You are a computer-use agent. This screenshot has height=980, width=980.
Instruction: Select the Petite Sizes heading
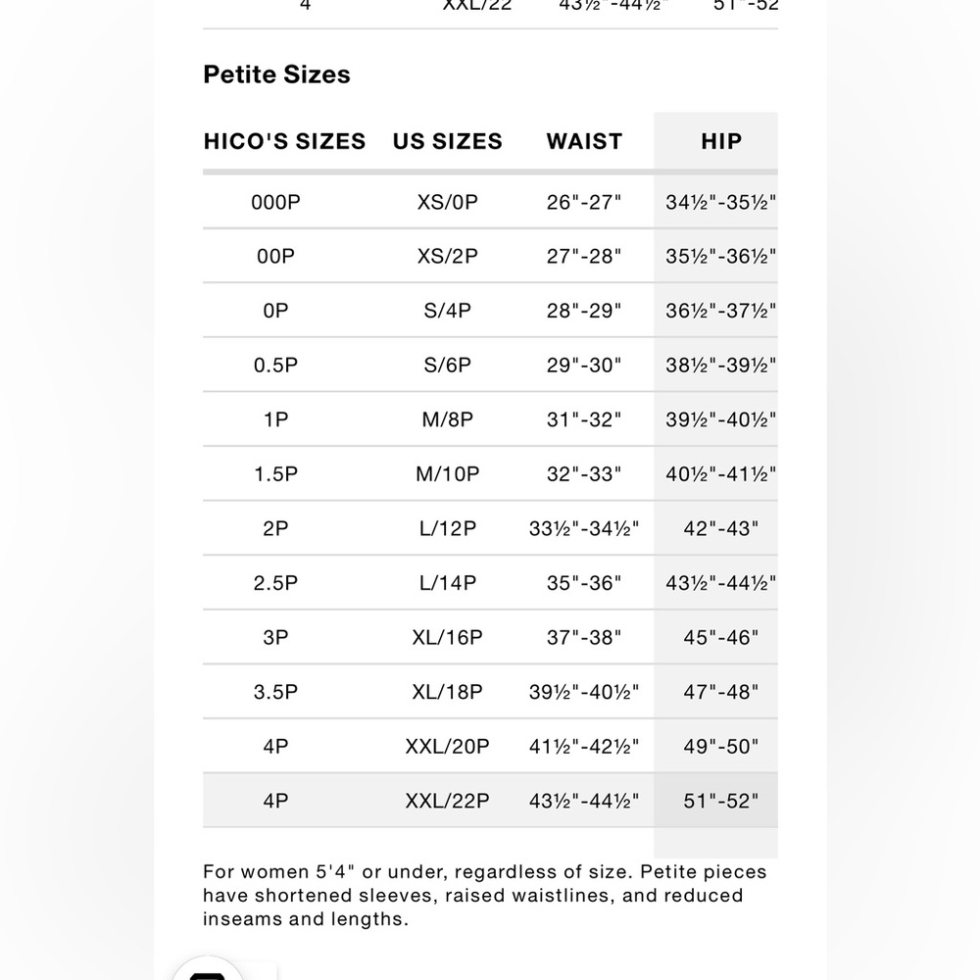coord(277,74)
